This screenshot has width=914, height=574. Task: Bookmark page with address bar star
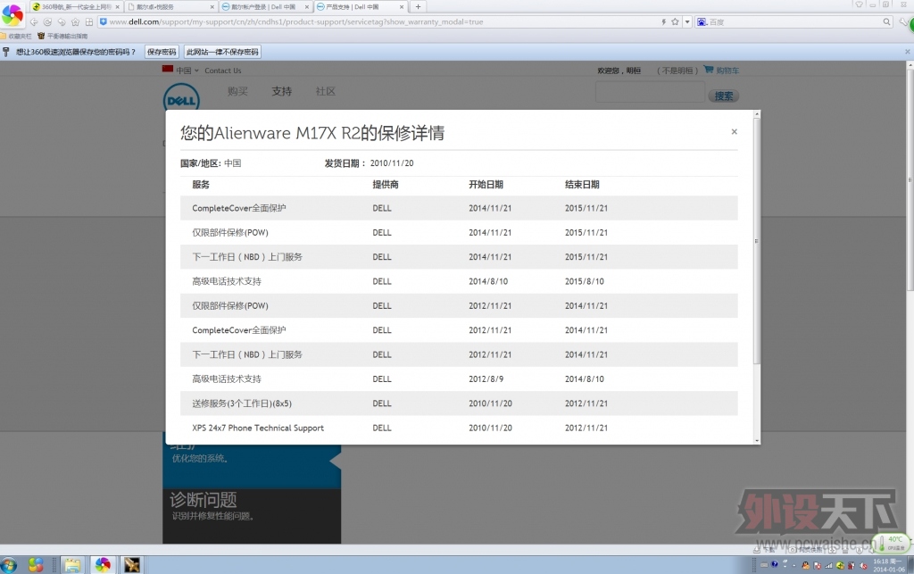tap(675, 21)
